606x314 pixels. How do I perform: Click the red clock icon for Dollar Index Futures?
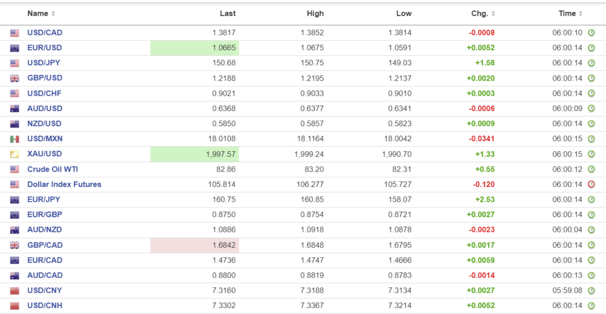tap(591, 184)
